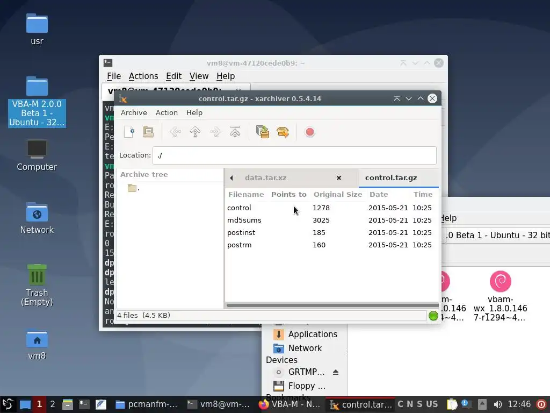Close the data.tar.xz tab

(339, 177)
